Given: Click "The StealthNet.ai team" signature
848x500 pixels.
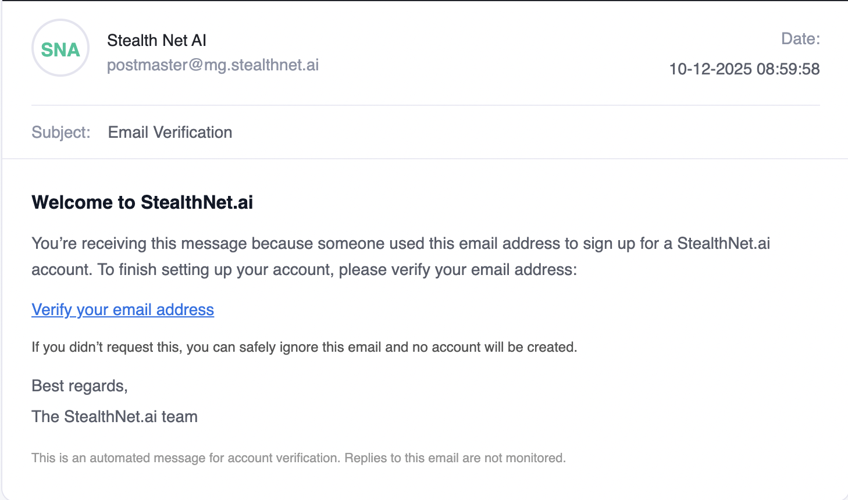Looking at the screenshot, I should (115, 417).
